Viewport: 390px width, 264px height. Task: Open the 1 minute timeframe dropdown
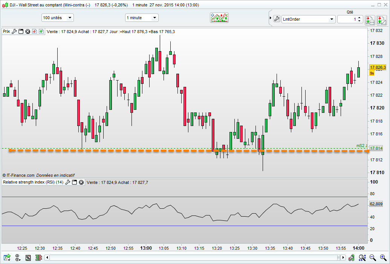[x=142, y=18]
